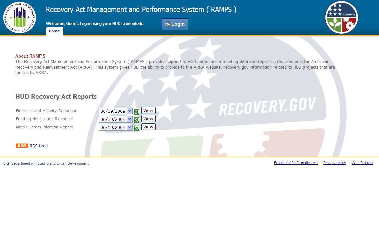The width and height of the screenshot is (379, 237).
Task: Export the Funding Notification Report to Excel
Action: click(137, 120)
